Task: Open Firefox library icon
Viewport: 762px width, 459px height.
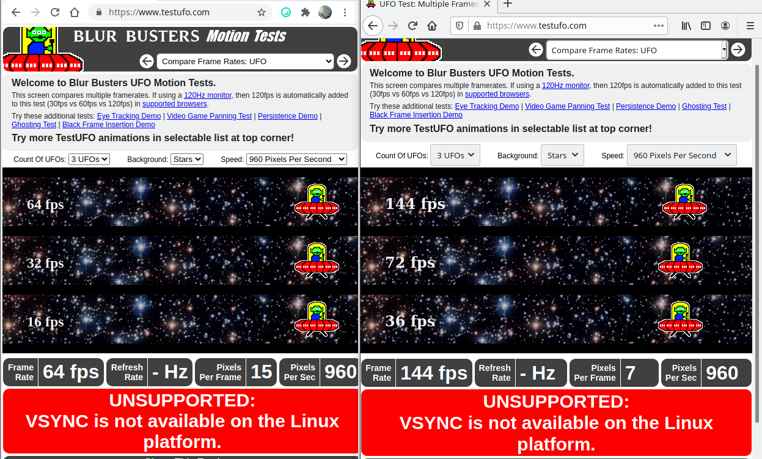Action: click(x=686, y=26)
